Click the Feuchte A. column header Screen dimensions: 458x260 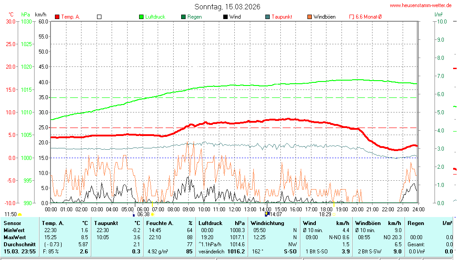159,223
